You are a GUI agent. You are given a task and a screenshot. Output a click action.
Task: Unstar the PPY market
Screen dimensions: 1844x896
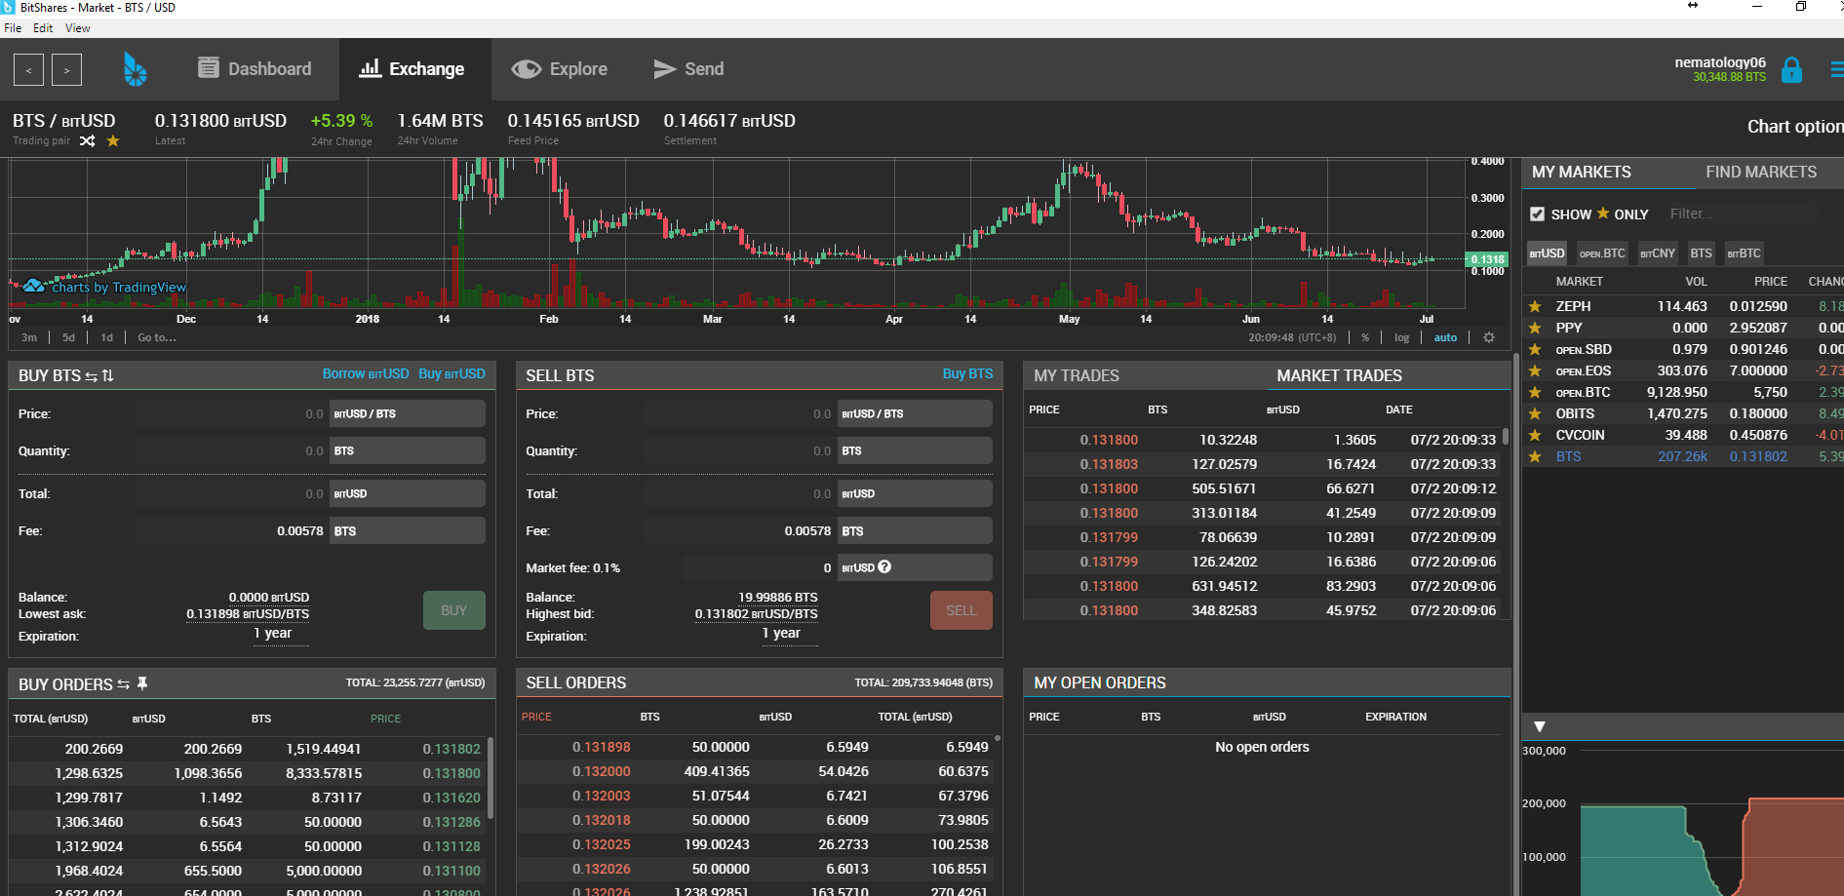point(1535,328)
